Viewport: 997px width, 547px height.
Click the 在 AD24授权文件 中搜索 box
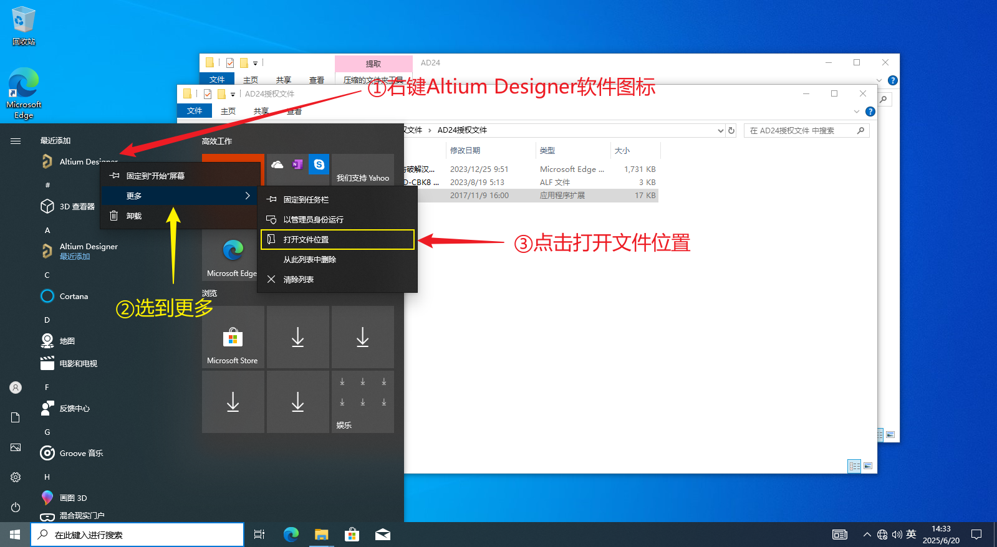806,130
